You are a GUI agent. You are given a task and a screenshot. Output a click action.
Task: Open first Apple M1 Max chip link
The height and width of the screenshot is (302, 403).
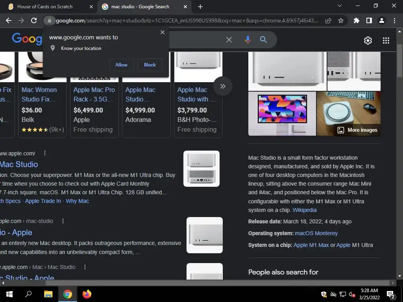[311, 245]
